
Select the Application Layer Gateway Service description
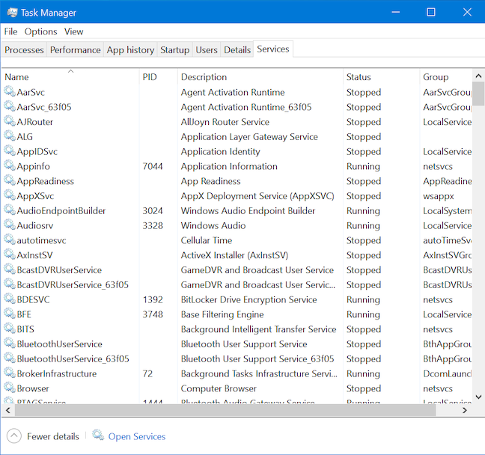tap(249, 137)
